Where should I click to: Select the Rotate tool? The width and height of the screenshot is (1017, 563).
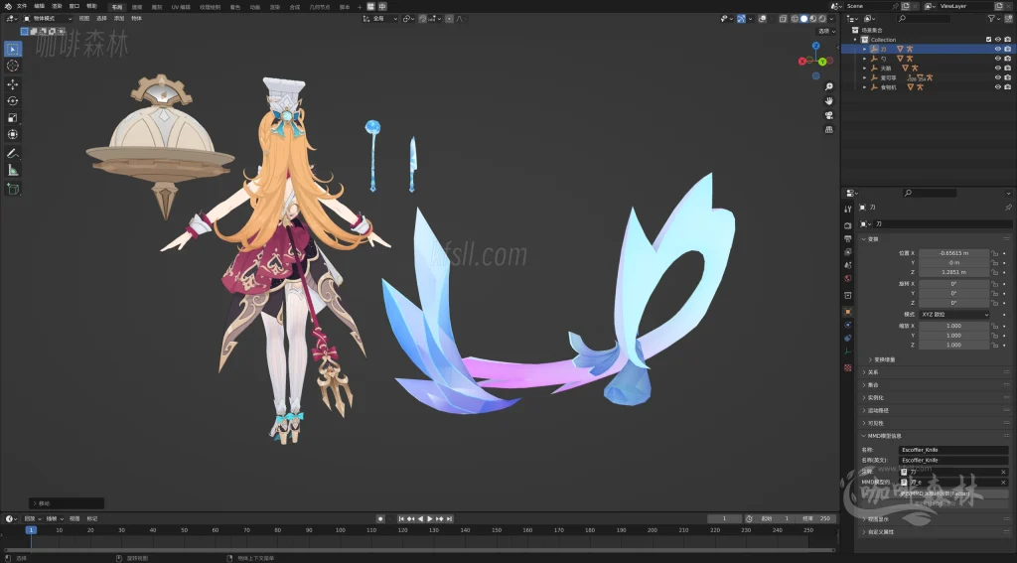point(12,101)
